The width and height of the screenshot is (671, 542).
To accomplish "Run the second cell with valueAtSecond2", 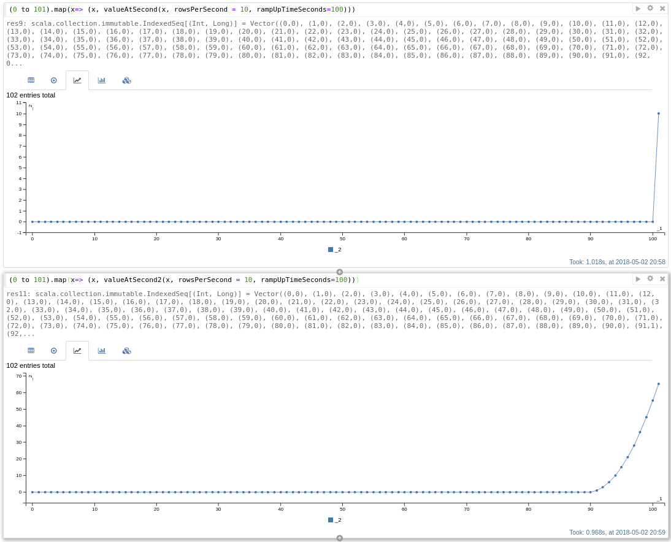I will [x=638, y=279].
